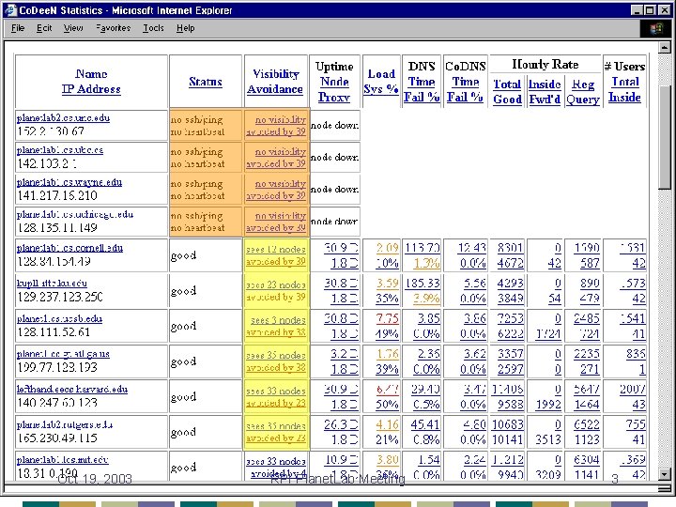
Task: Click 'sees 23 nodes' link for kupl1 row
Action: click(276, 285)
